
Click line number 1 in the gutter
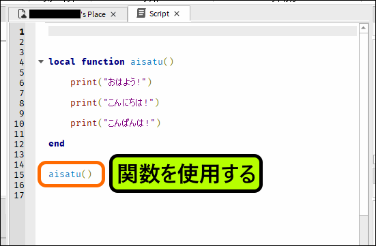22,31
